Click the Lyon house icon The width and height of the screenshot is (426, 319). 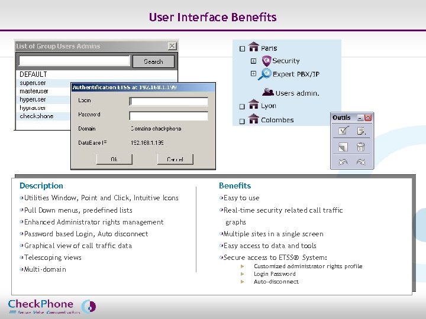254,104
